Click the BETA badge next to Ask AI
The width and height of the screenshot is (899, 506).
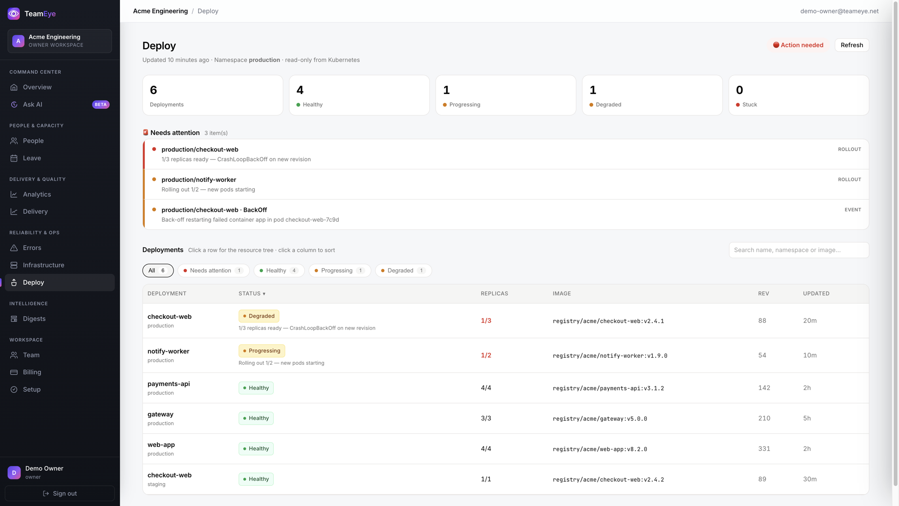click(101, 104)
